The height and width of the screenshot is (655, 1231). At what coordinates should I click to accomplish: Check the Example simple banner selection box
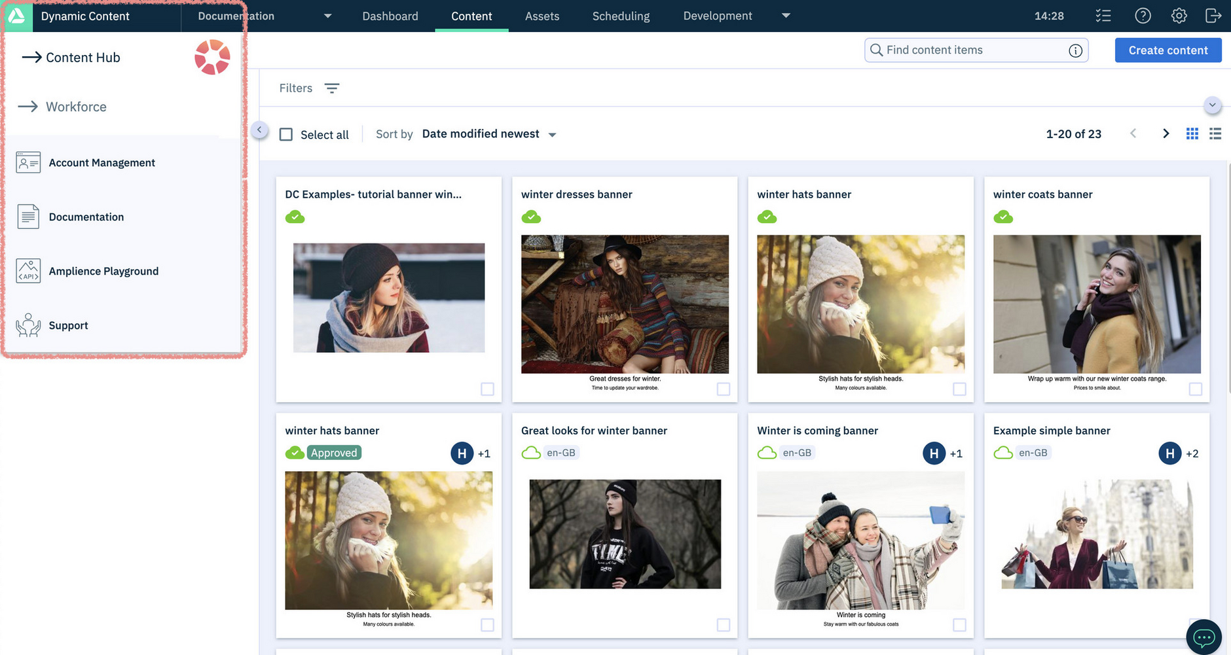[1195, 625]
